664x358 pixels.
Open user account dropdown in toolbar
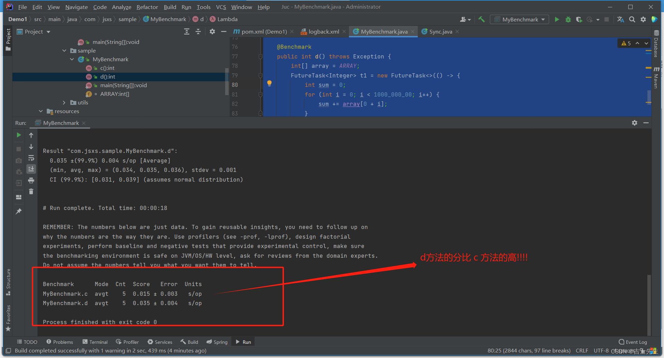pos(465,19)
